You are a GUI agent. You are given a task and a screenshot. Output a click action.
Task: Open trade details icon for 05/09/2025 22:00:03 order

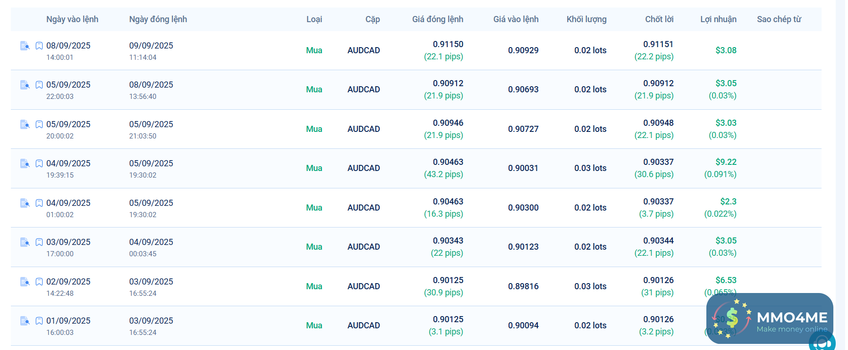point(25,85)
